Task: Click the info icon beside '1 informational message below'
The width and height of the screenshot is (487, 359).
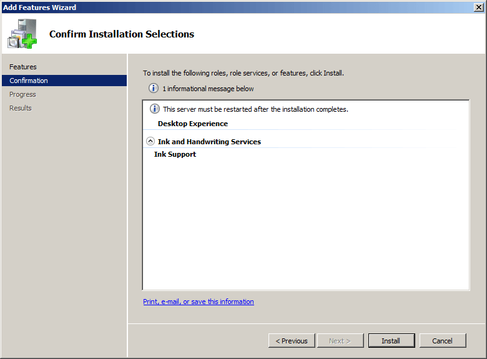Action: pos(153,89)
